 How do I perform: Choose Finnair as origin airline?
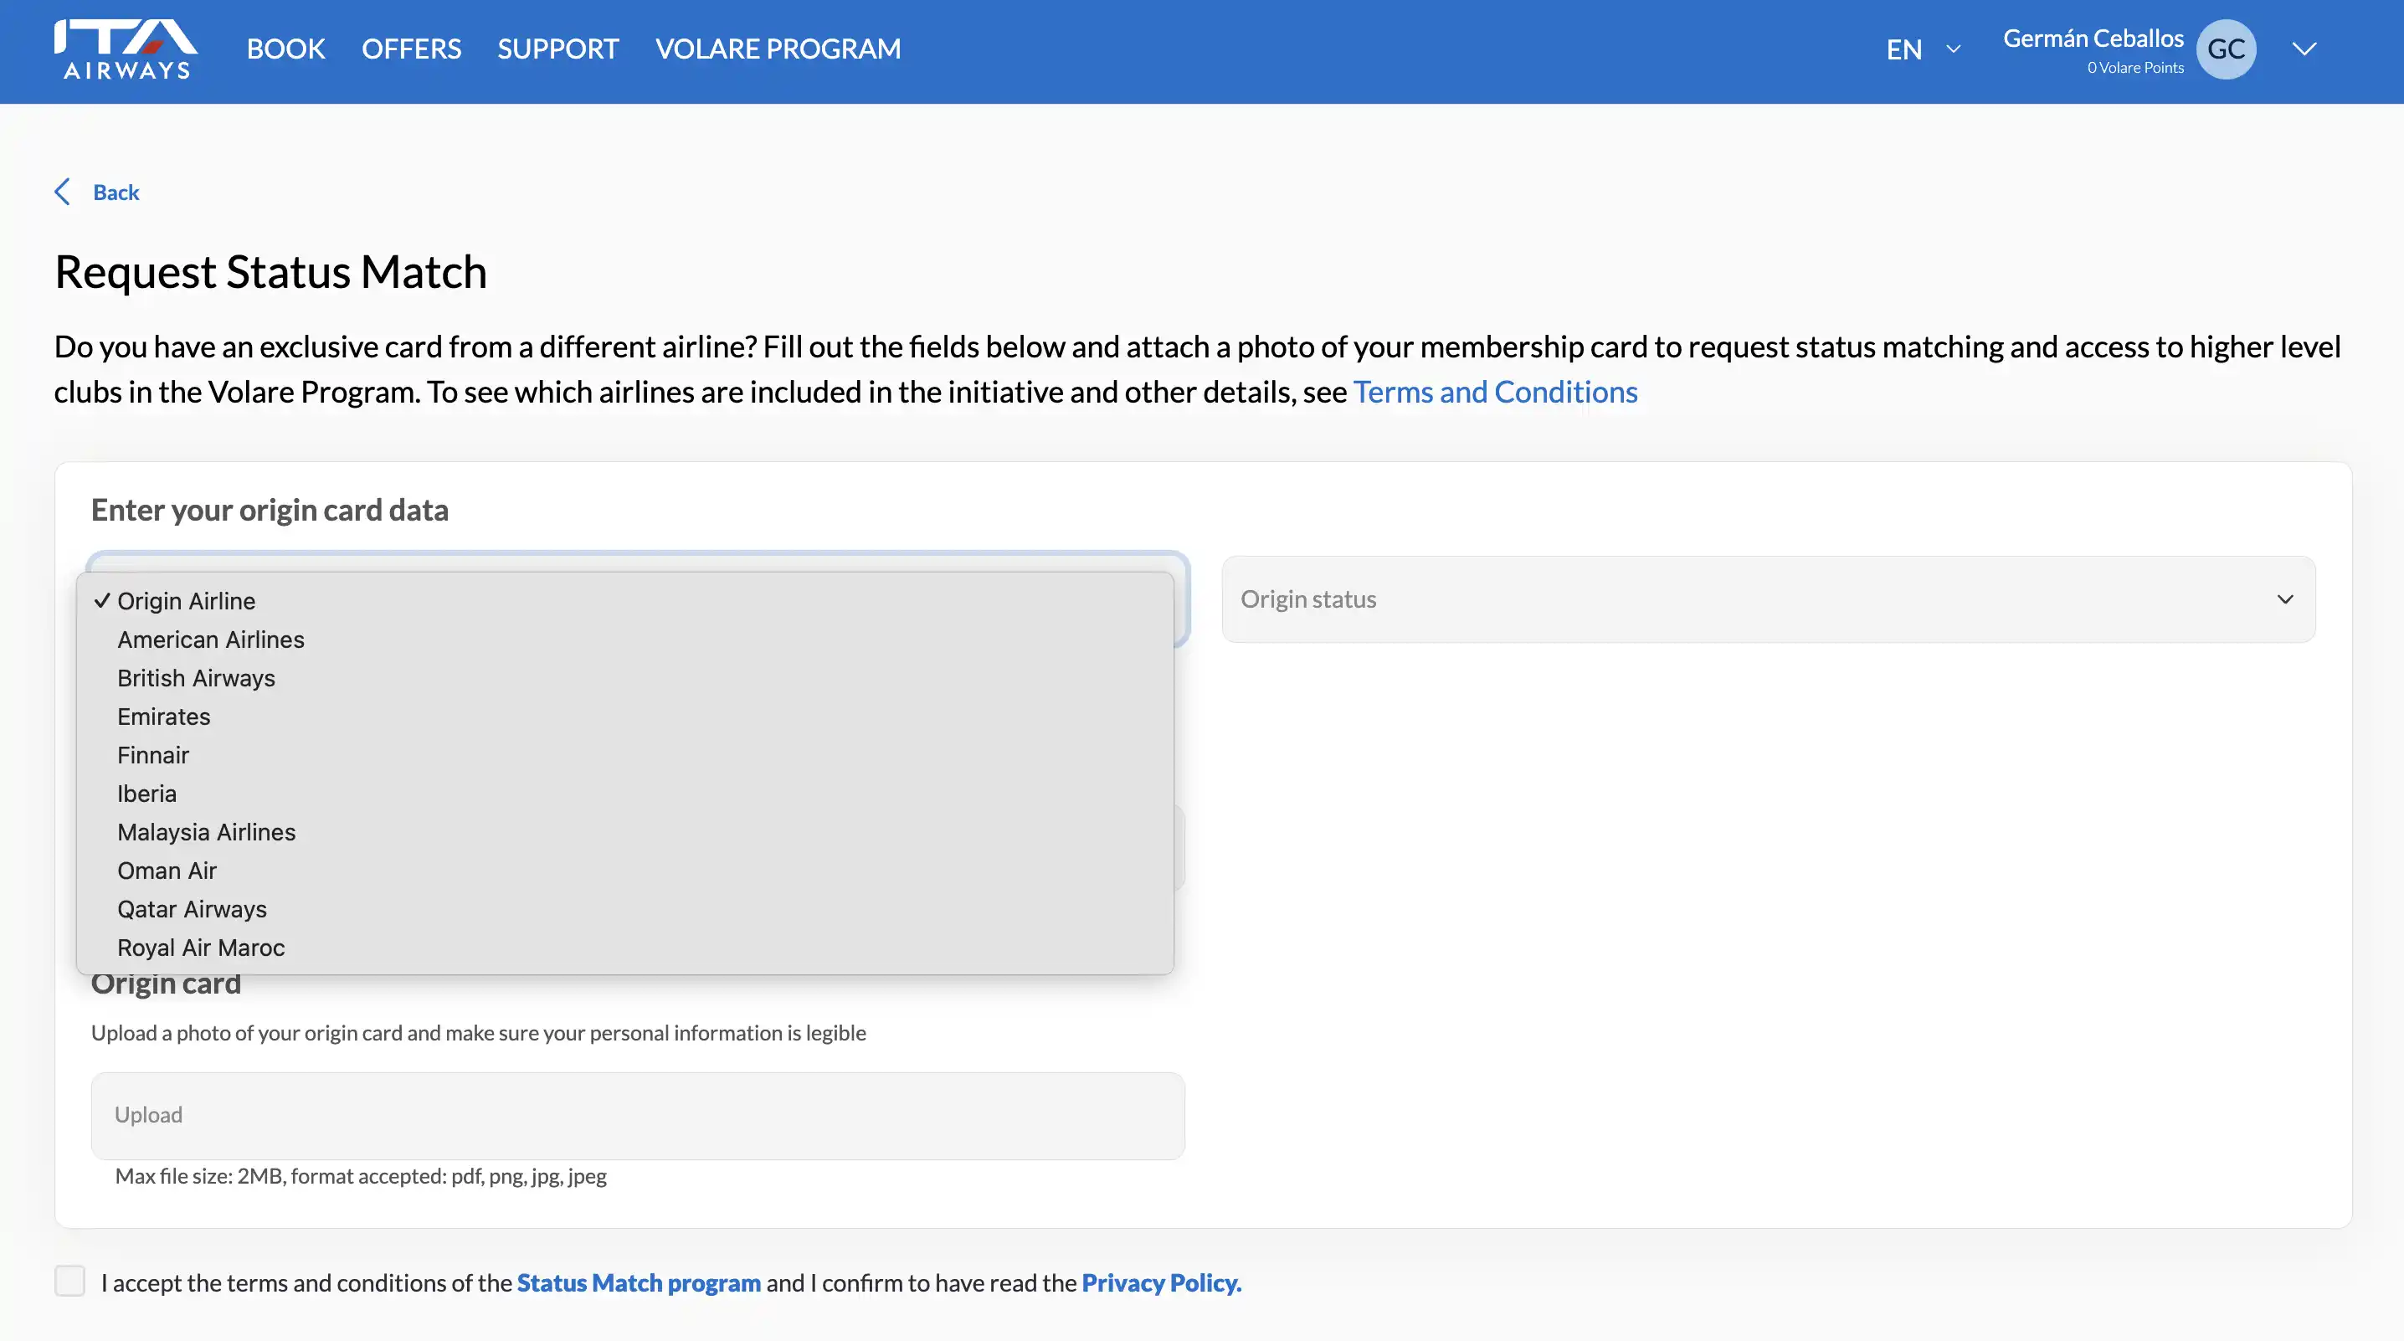[624, 755]
